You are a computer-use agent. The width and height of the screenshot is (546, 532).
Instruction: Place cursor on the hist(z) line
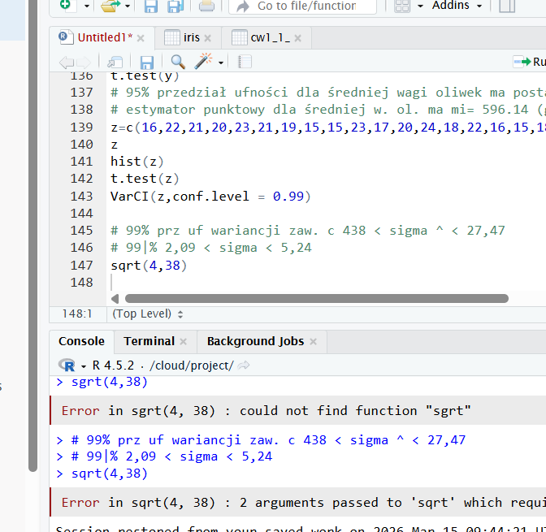click(136, 162)
